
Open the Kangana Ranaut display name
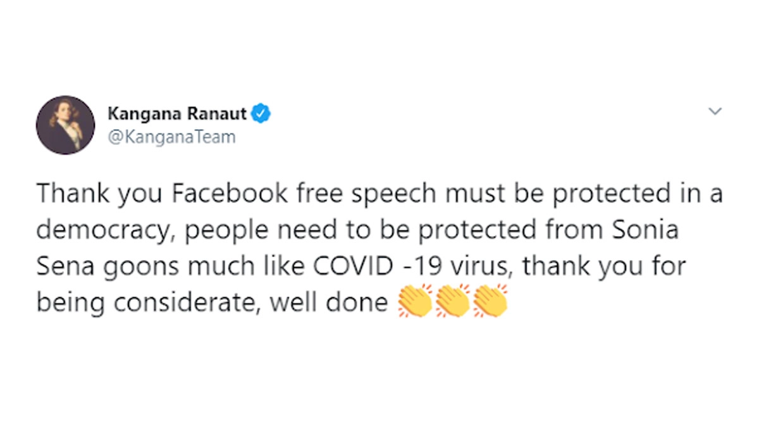pos(178,114)
